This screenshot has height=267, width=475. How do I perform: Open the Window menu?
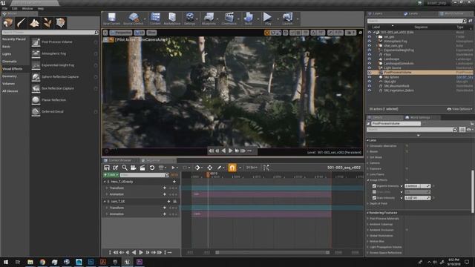(27, 8)
